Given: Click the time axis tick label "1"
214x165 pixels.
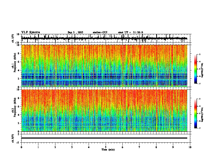Looking at the screenshot, I should [38, 147].
